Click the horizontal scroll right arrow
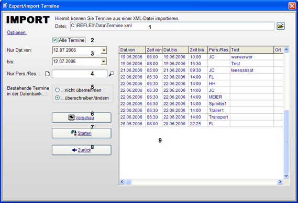 [x=280, y=182]
